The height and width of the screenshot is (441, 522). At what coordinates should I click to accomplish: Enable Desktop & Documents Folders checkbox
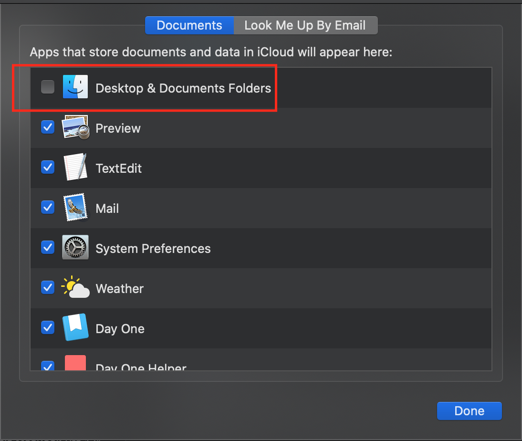click(48, 87)
